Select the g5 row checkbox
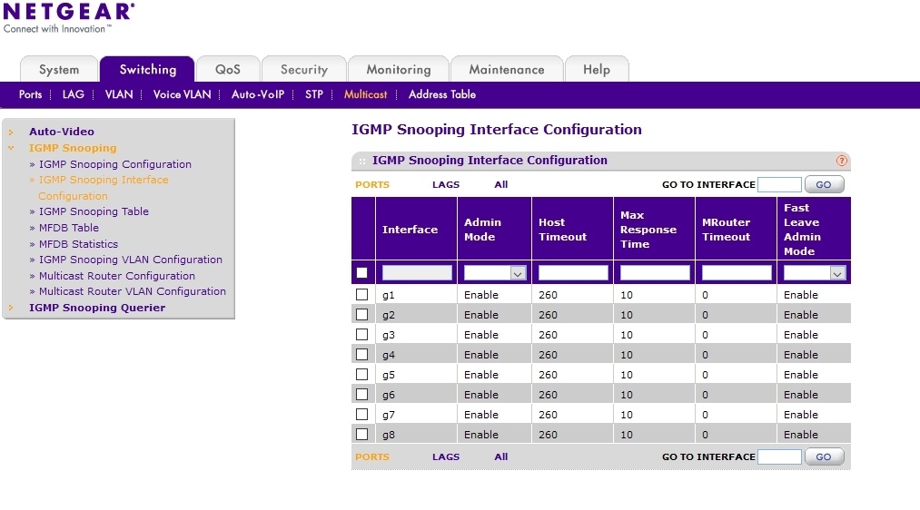Image resolution: width=920 pixels, height=510 pixels. [362, 374]
